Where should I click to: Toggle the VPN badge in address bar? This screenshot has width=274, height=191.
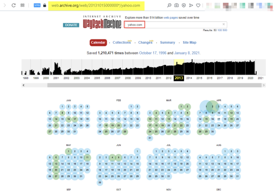pos(37,6)
